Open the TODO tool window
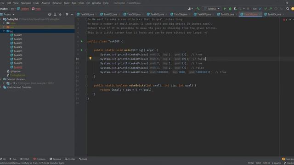The width and height of the screenshot is (294, 165). tap(25, 159)
